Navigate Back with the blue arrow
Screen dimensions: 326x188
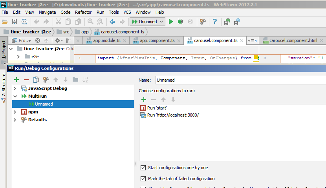point(112,22)
